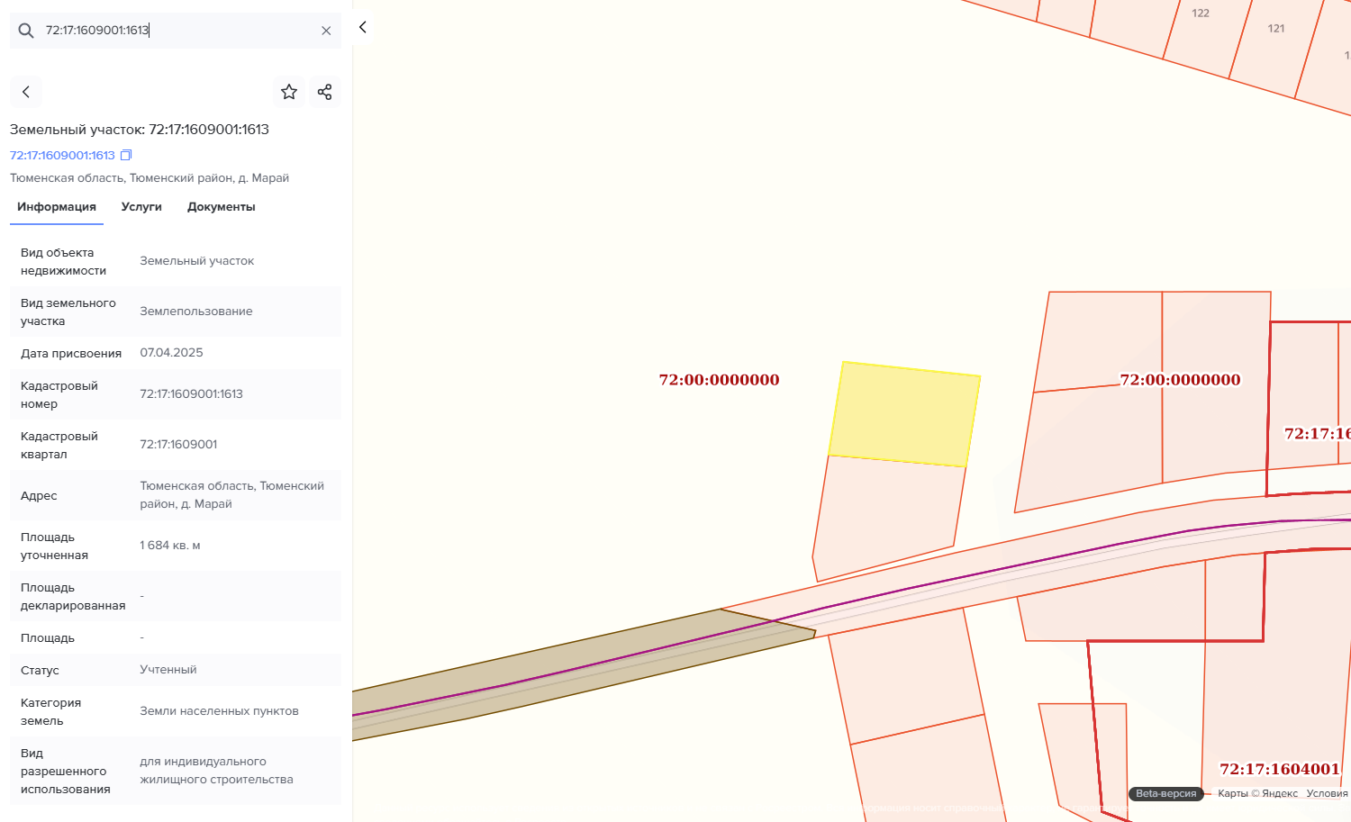Image resolution: width=1351 pixels, height=822 pixels.
Task: Click the magnifier search icon
Action: [x=26, y=31]
